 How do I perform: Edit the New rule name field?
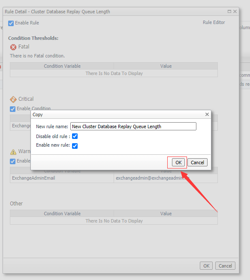point(133,126)
